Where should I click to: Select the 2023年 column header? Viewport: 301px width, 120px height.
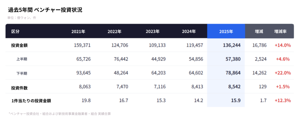[x=153, y=31]
